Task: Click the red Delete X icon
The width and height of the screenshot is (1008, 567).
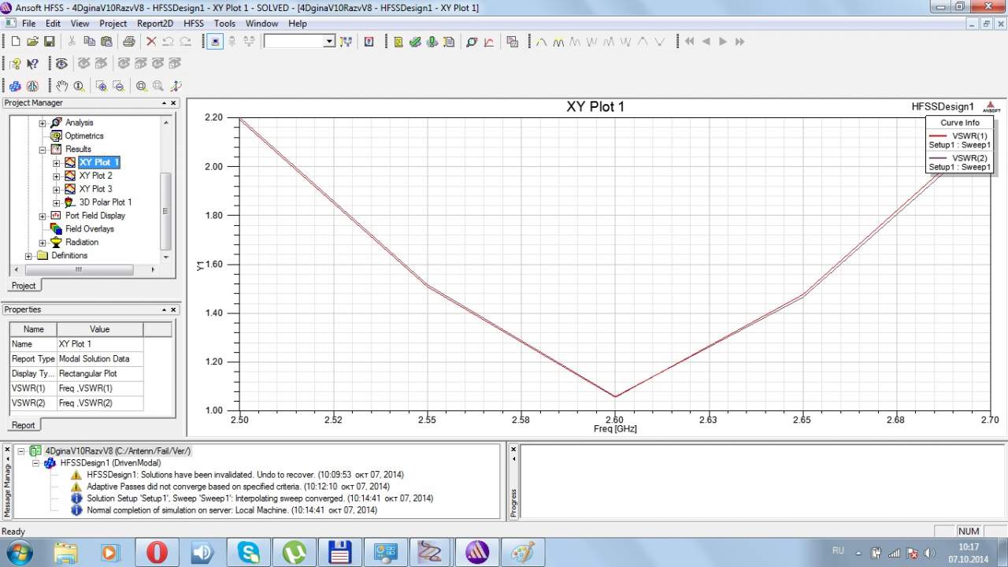Action: 151,41
